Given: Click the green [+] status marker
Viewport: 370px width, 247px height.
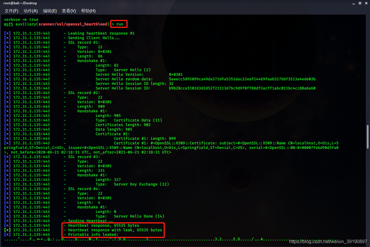Looking at the screenshot, I should click(7, 230).
